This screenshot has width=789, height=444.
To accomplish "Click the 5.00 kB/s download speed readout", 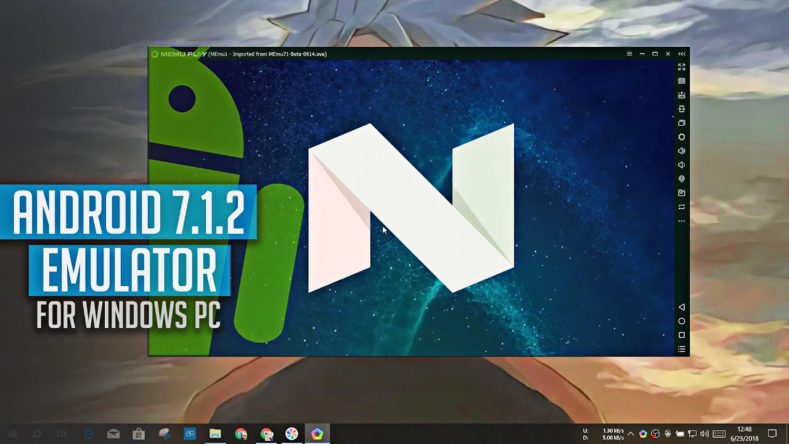I will (613, 438).
